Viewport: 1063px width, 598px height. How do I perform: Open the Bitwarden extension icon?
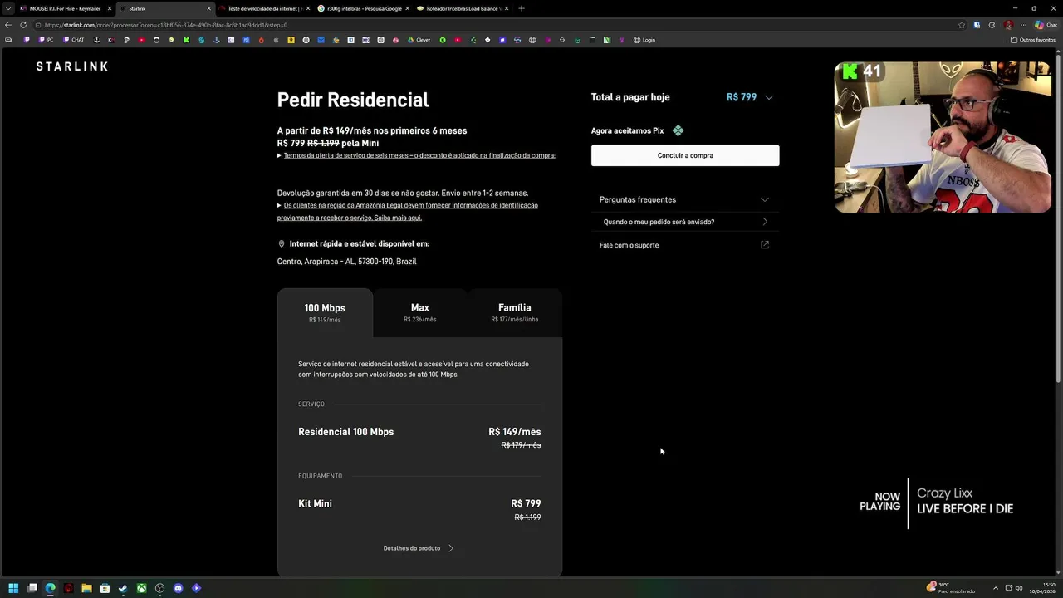(977, 25)
